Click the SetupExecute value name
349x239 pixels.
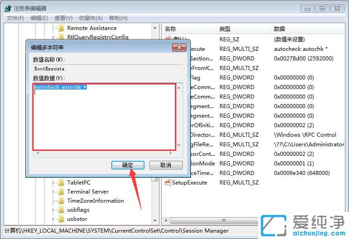point(189,183)
